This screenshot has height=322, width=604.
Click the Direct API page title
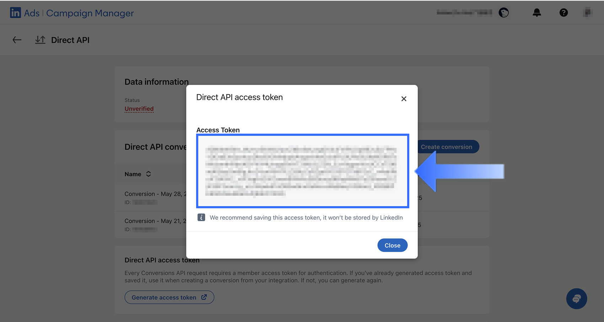pyautogui.click(x=70, y=40)
